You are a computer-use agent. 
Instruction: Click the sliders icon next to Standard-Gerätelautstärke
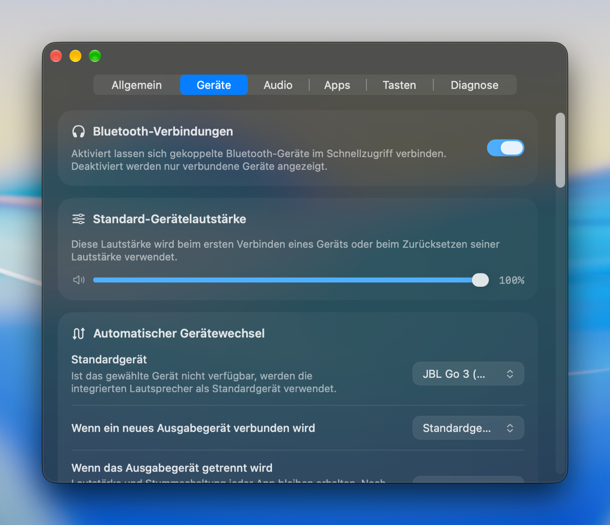78,219
